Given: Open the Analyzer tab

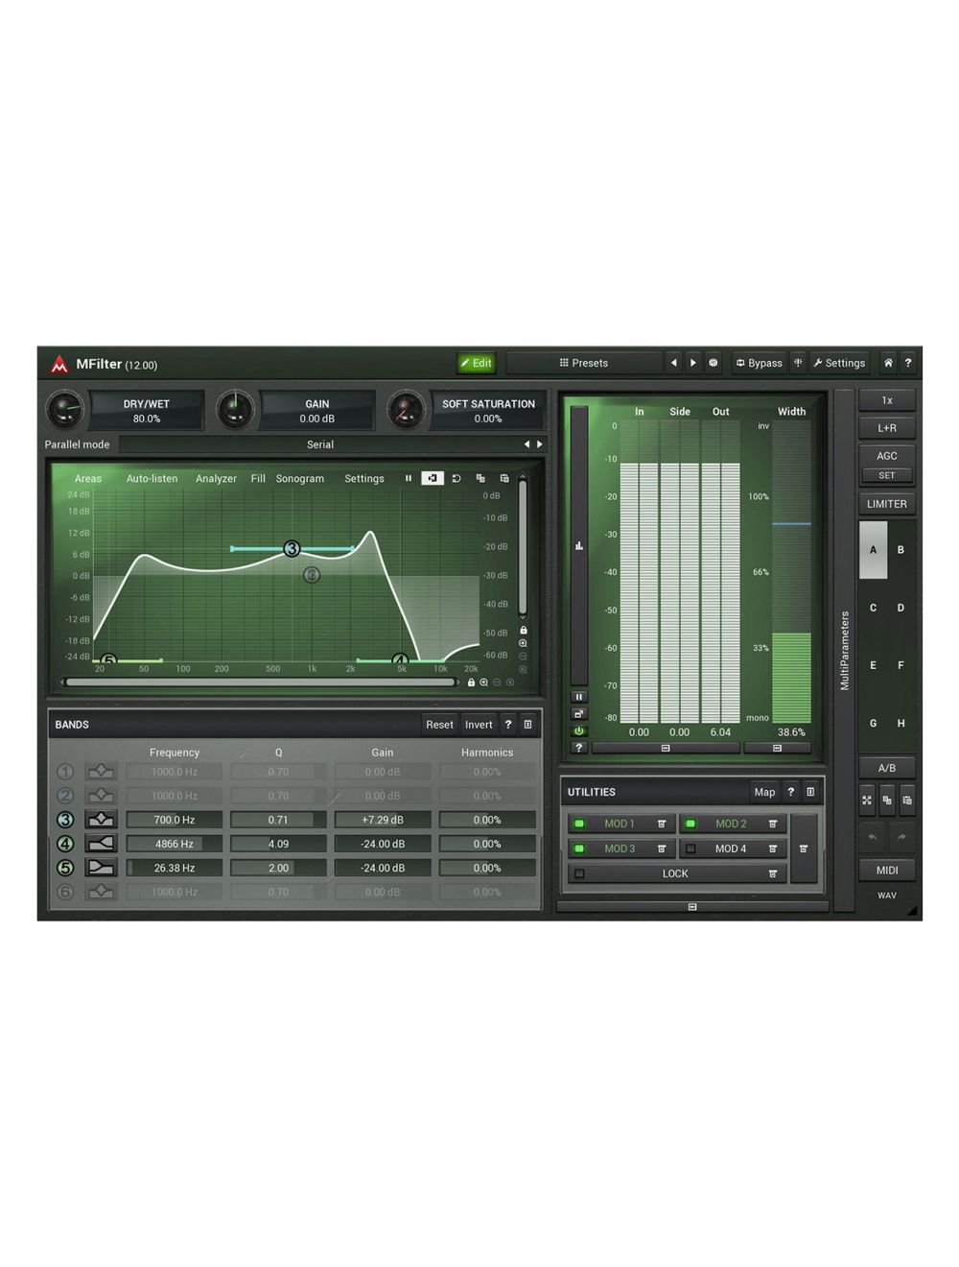Looking at the screenshot, I should click(x=215, y=478).
